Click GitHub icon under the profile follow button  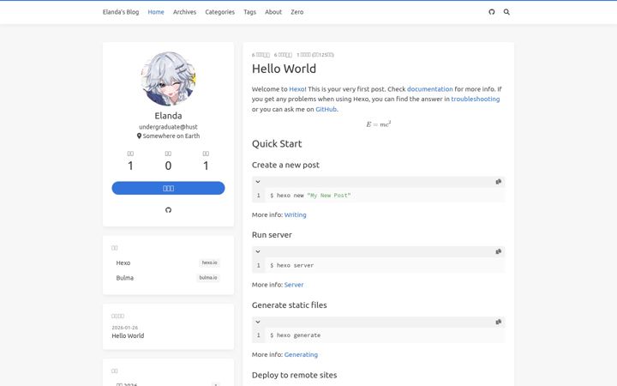[168, 210]
